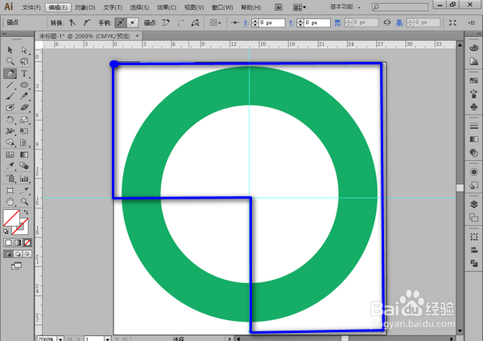Toggle Draw Normal mode
Viewport: 483px width, 341px height.
click(8, 254)
